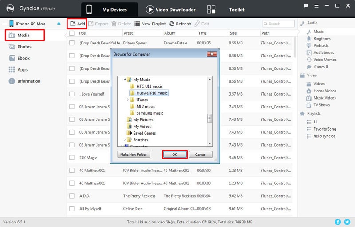Switch to Video Downloader tab
The height and width of the screenshot is (227, 355).
(171, 9)
